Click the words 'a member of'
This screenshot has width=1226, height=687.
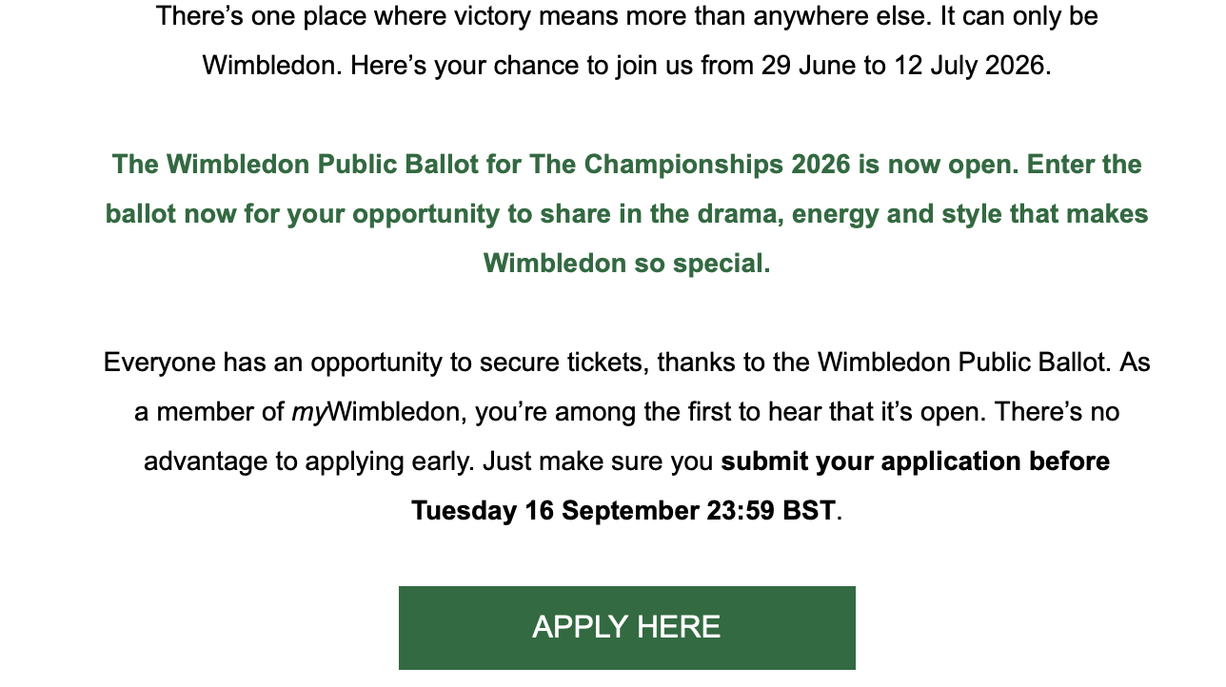click(208, 413)
